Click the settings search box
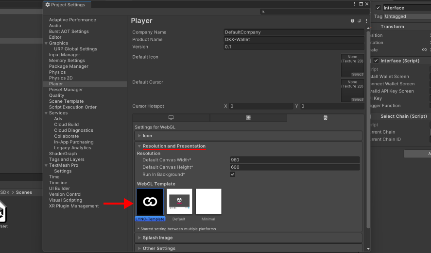Viewport: 431px width, 253px height. coord(315,12)
